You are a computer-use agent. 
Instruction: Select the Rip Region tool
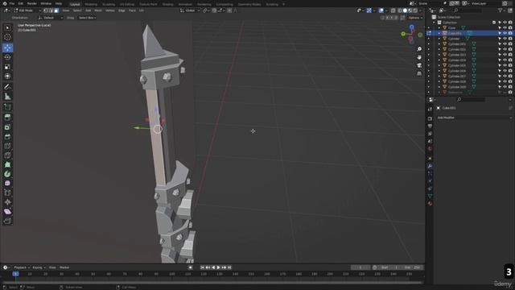point(7,221)
